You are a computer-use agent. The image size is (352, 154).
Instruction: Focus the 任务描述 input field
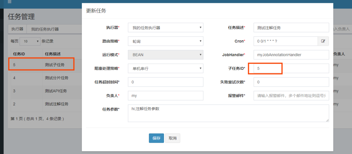(x=291, y=28)
